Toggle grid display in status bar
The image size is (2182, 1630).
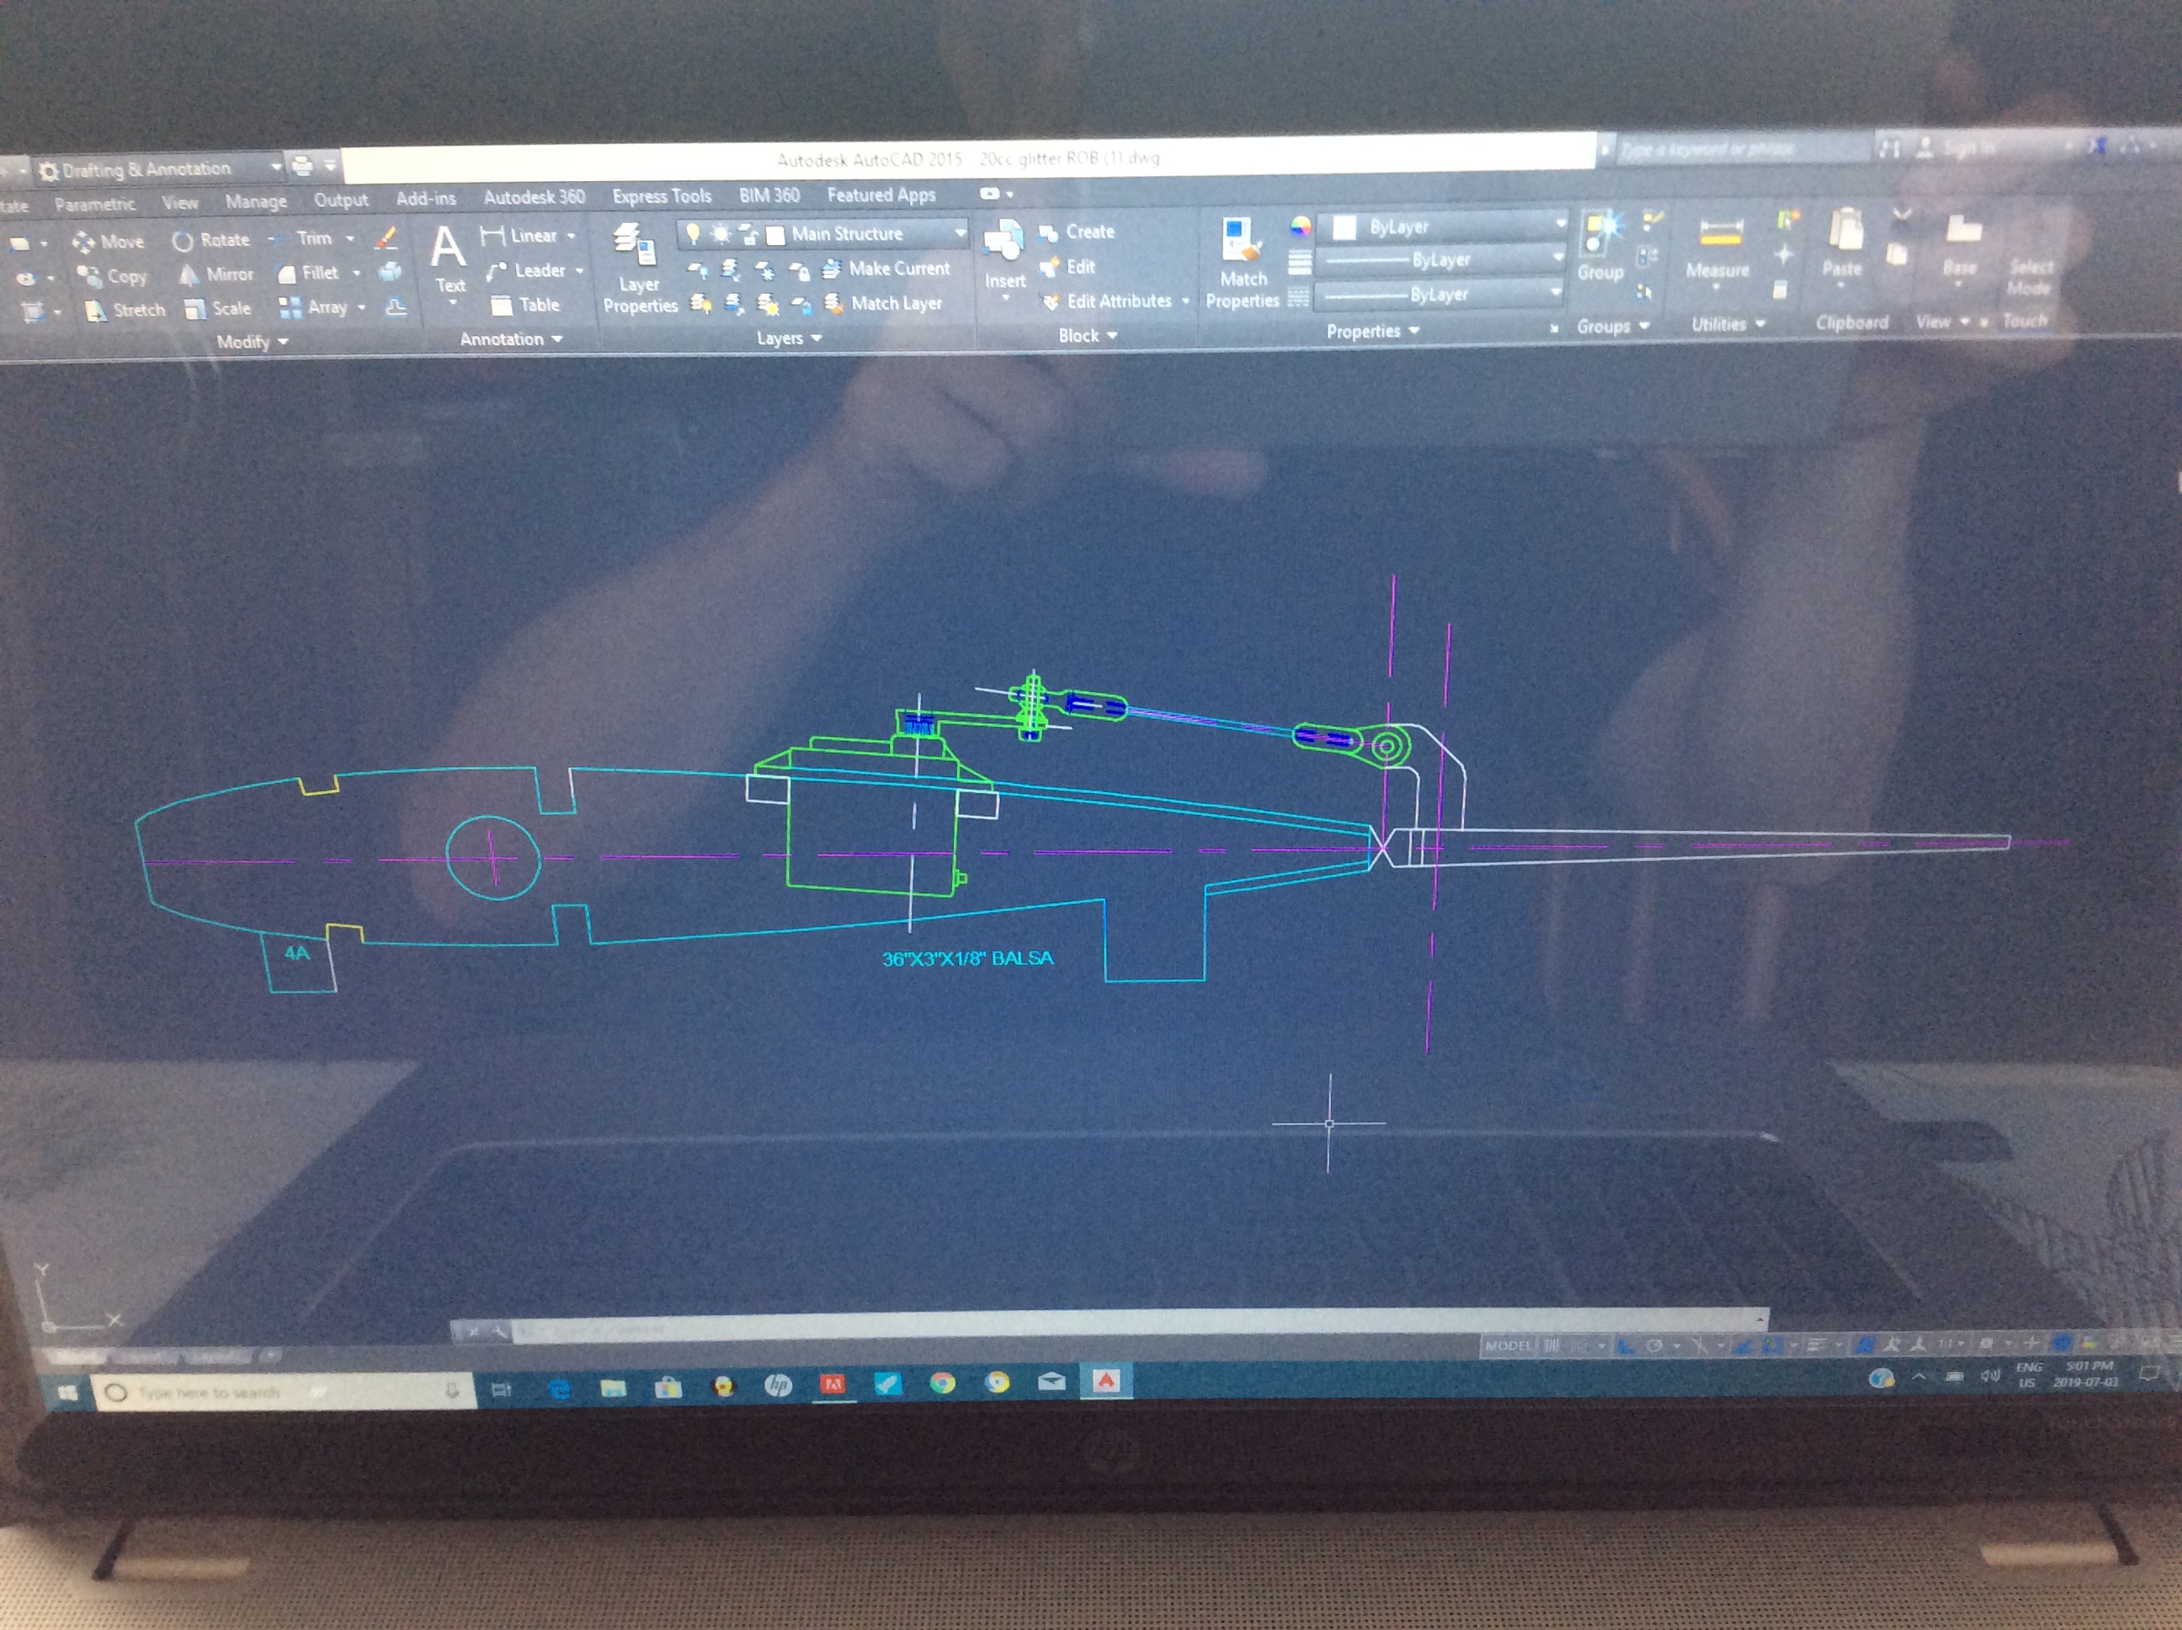(1551, 1345)
